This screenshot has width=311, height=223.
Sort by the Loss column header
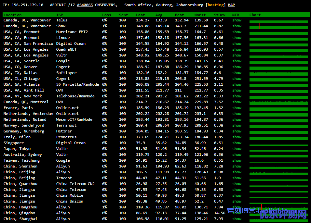[106, 15]
